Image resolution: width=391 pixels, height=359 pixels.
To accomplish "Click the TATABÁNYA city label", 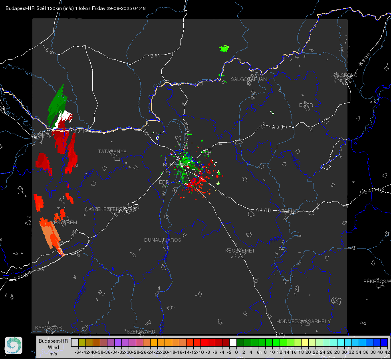I will pyautogui.click(x=112, y=152).
